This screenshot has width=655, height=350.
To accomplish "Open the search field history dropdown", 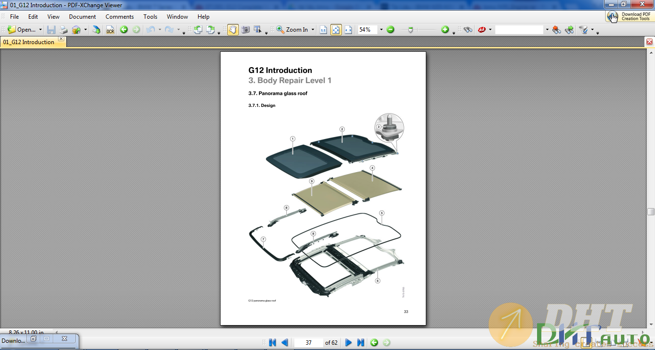I will 547,30.
